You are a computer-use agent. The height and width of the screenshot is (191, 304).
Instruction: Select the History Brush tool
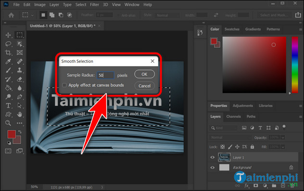[x=8, y=79]
